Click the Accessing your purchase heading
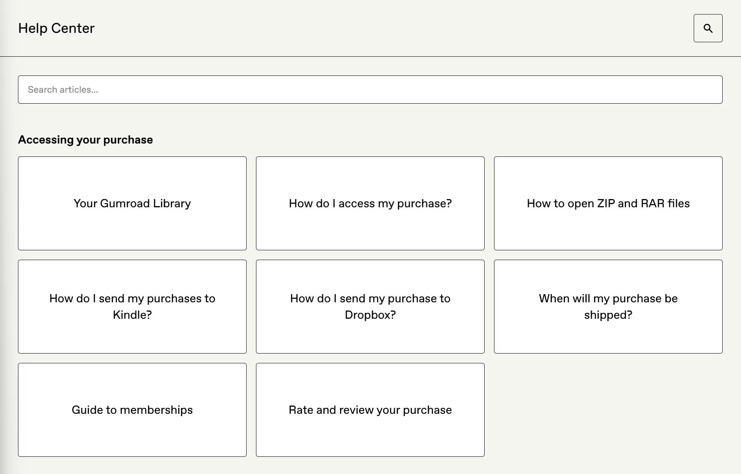 (85, 140)
